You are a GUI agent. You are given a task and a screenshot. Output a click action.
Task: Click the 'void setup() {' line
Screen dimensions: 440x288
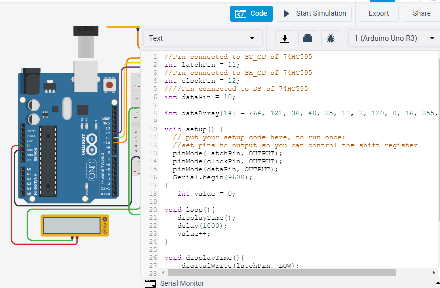pos(194,129)
